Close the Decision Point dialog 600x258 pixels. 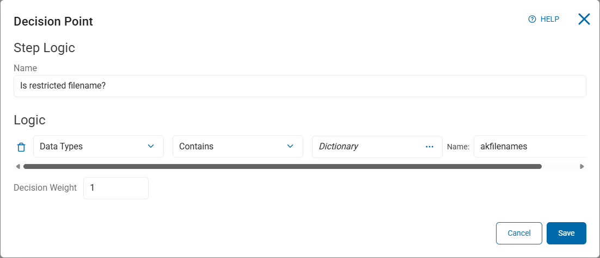pyautogui.click(x=584, y=20)
